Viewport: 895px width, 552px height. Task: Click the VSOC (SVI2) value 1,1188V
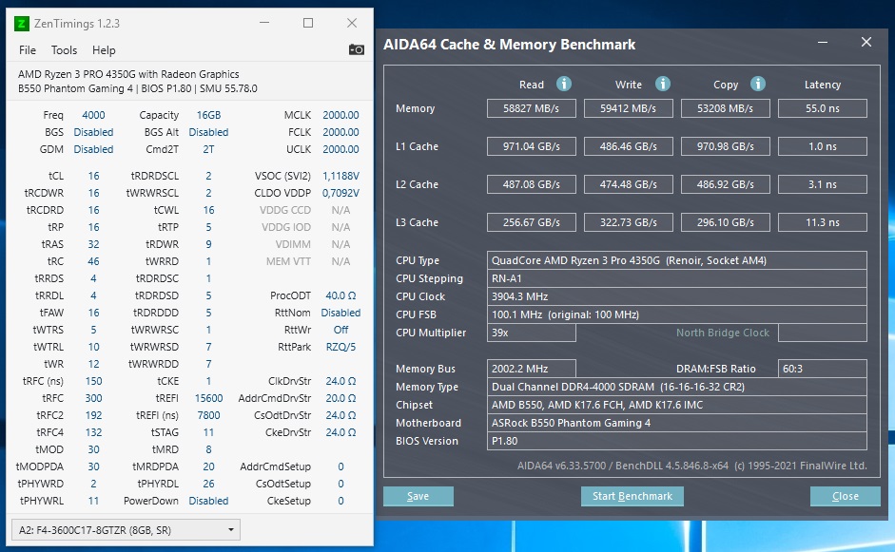point(340,176)
